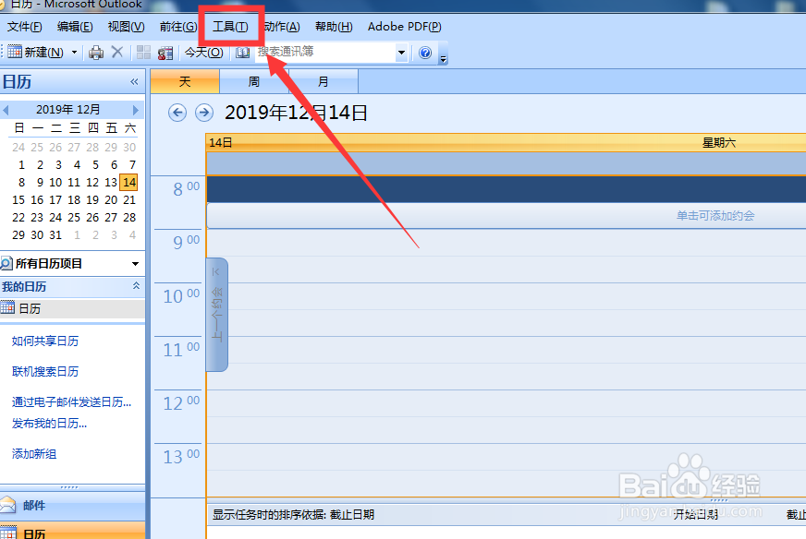
Task: Open the 编辑(E) menu
Action: (75, 27)
